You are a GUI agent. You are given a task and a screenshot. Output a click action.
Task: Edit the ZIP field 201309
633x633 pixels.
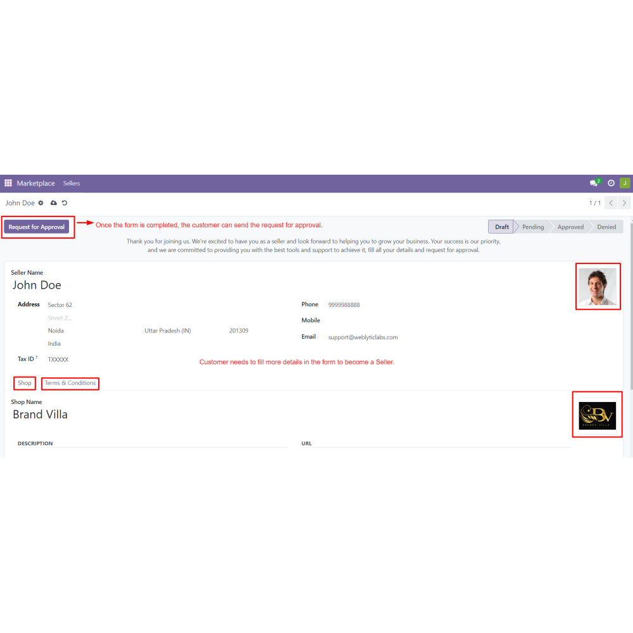(x=239, y=330)
